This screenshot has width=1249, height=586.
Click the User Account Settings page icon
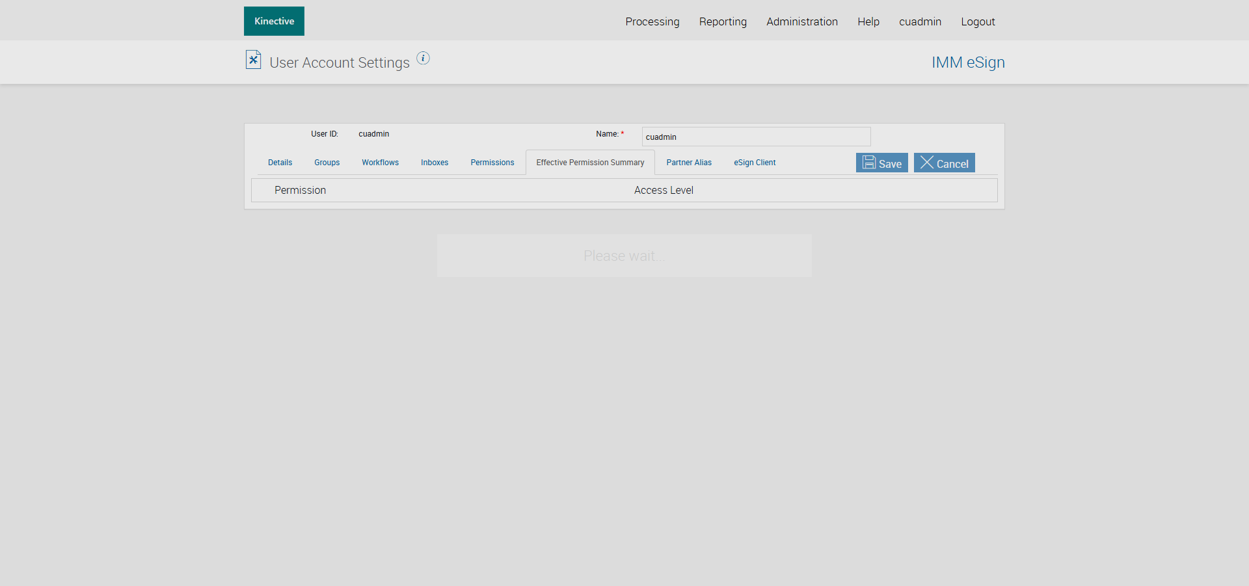tap(253, 60)
